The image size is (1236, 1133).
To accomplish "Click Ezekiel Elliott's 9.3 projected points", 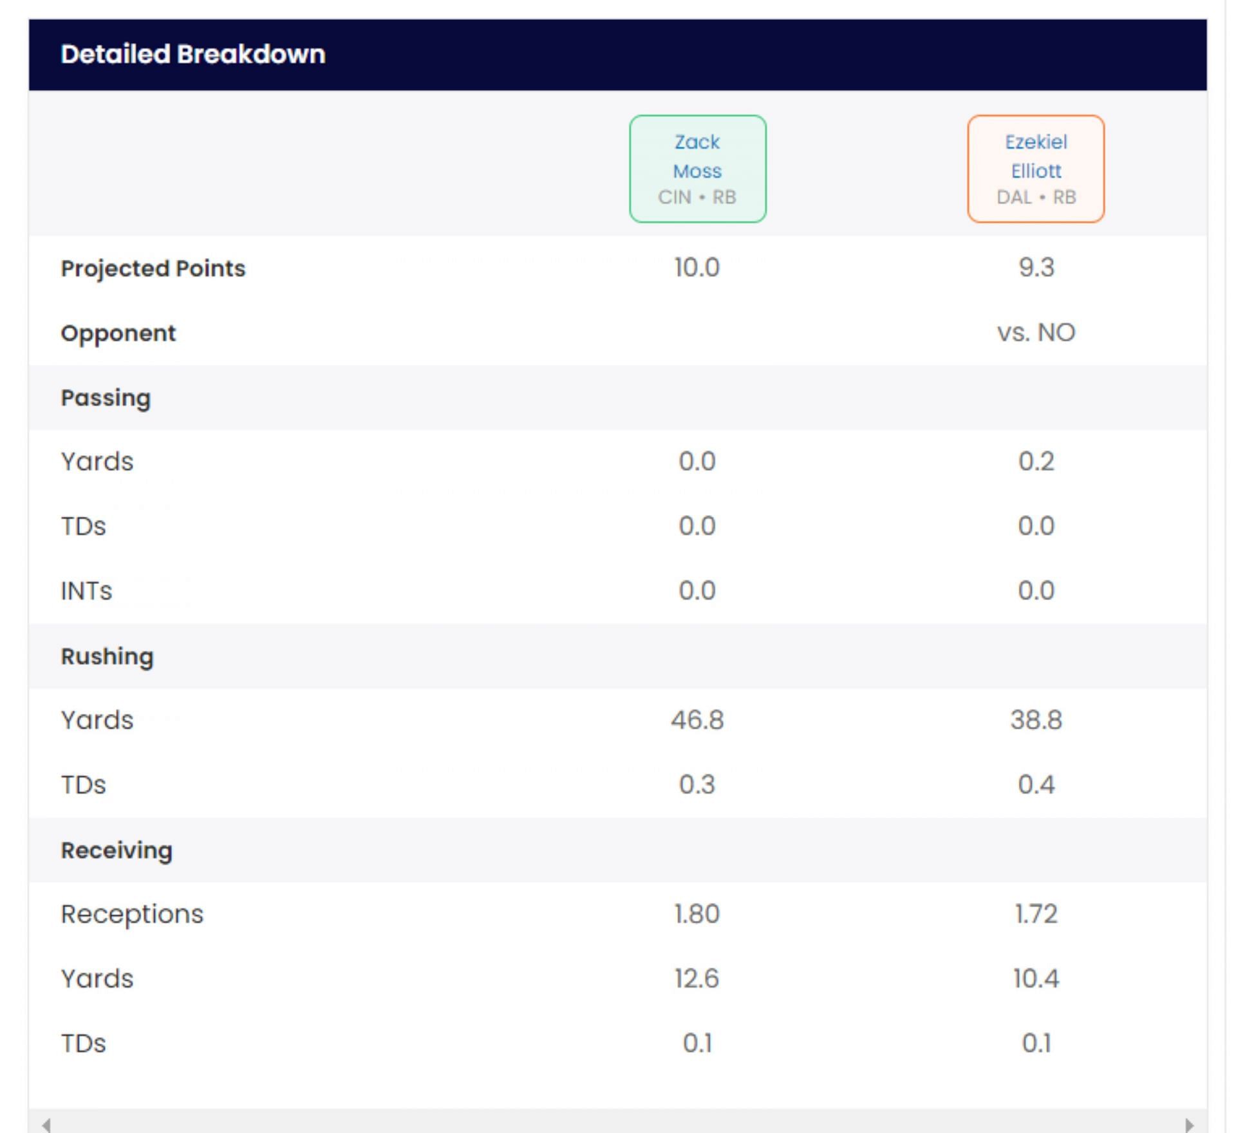I will (x=1036, y=268).
